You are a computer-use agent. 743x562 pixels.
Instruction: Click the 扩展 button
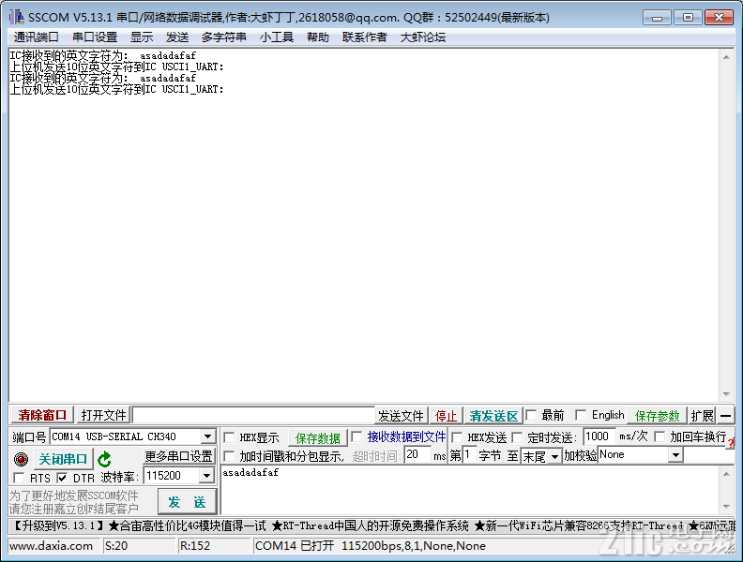[702, 416]
